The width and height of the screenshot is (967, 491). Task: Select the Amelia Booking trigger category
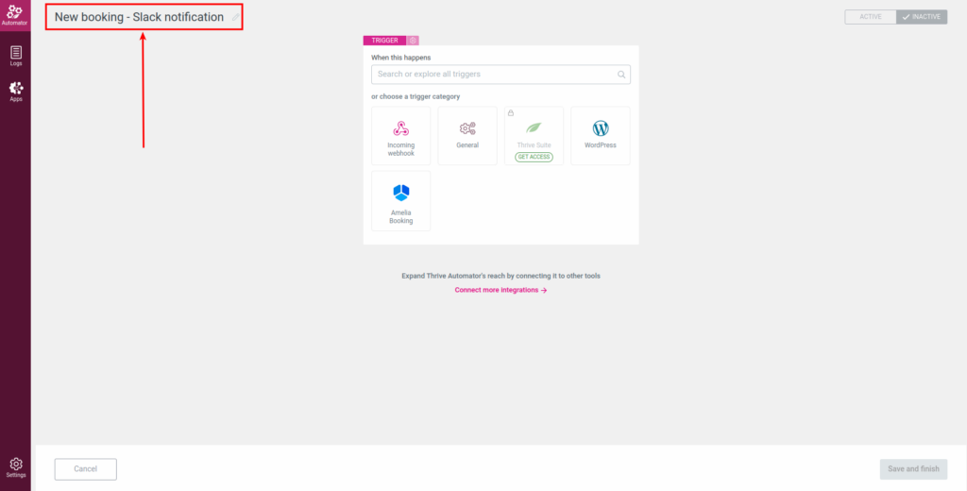click(x=400, y=200)
